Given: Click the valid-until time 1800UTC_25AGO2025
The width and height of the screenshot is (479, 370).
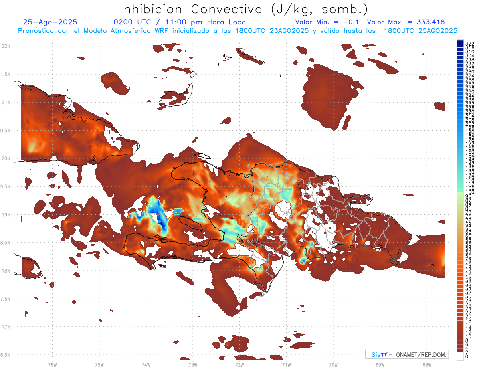Looking at the screenshot, I should pos(420,31).
